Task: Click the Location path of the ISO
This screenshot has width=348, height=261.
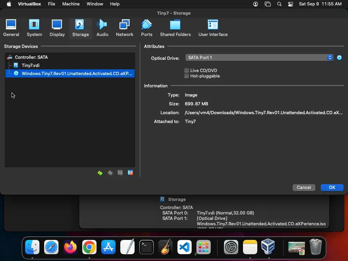Action: (x=264, y=113)
